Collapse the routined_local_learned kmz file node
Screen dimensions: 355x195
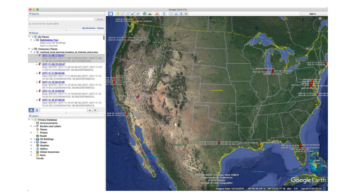(x=31, y=52)
